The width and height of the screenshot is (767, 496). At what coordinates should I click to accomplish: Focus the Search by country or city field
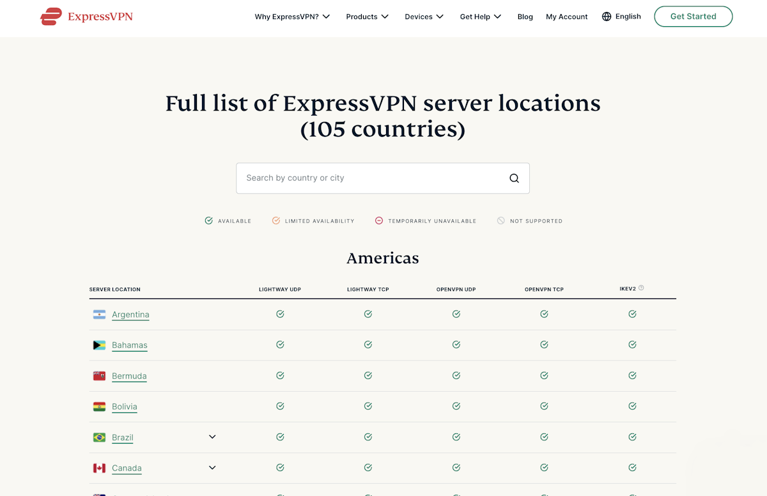(383, 178)
